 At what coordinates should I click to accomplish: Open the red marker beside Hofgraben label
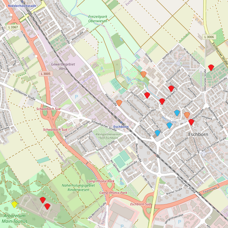click(162, 102)
